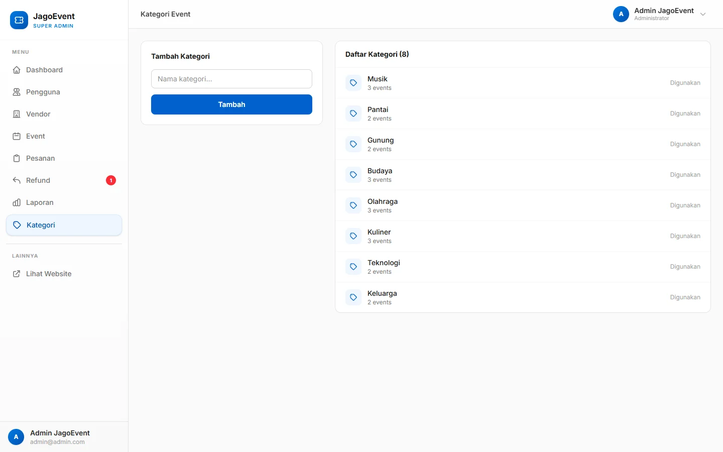Select the Pantai category name

tap(378, 109)
